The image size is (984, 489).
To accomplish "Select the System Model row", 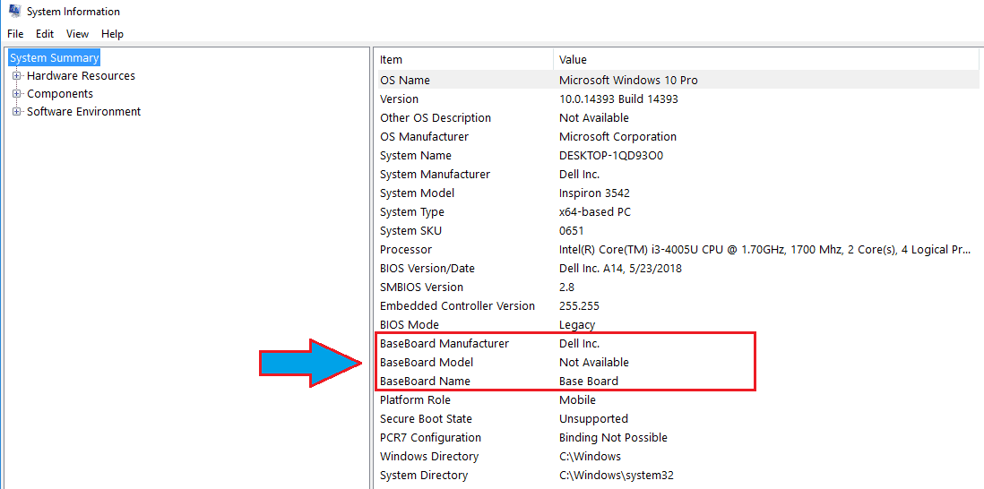I will [x=417, y=193].
